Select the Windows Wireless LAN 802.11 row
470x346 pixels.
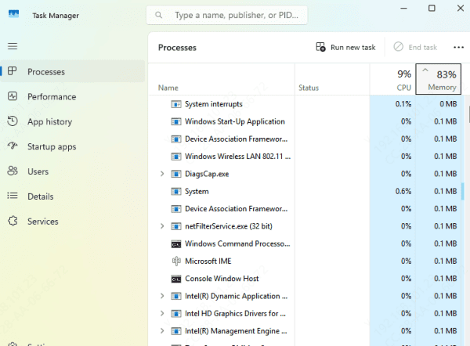305,157
